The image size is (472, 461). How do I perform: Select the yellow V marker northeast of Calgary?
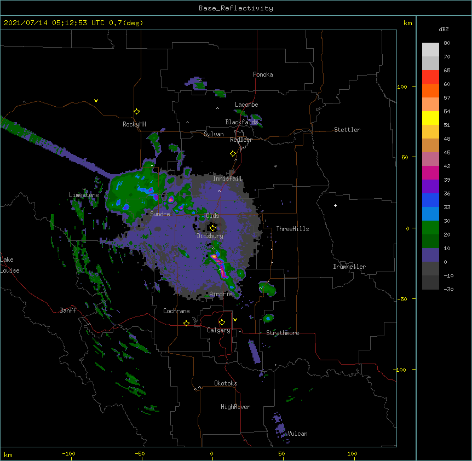click(x=235, y=320)
